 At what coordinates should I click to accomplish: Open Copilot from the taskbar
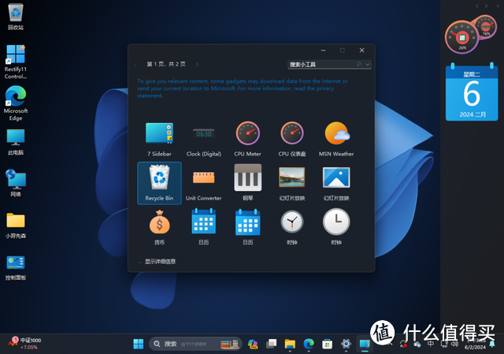(x=253, y=344)
